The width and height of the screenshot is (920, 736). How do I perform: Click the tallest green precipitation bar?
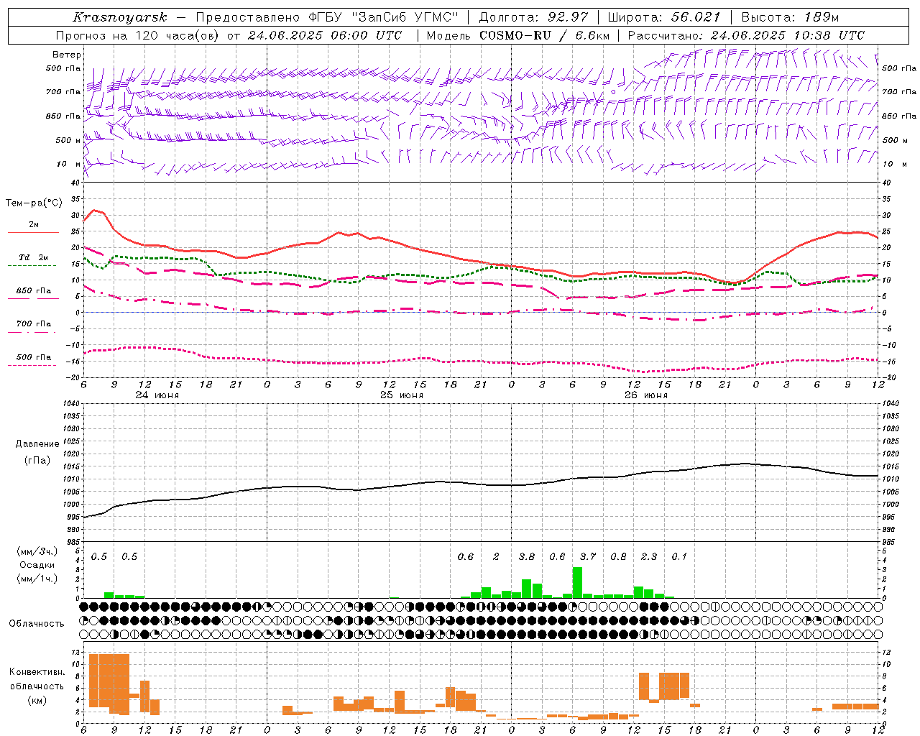click(x=577, y=583)
